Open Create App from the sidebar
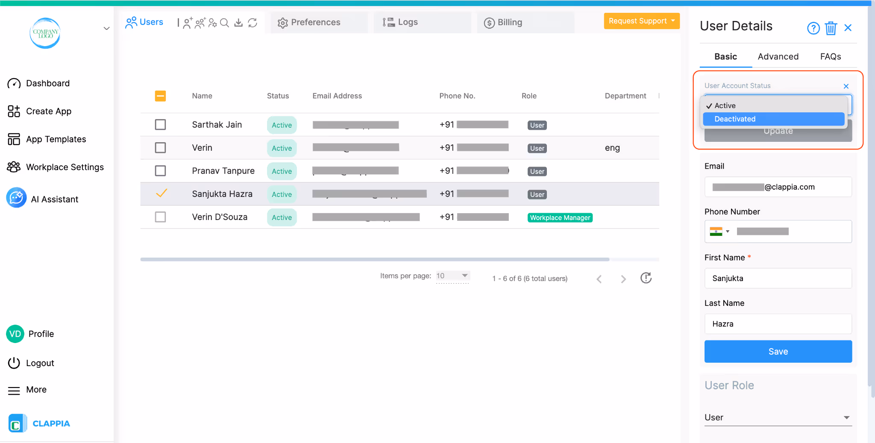Viewport: 875px width, 443px height. click(39, 111)
